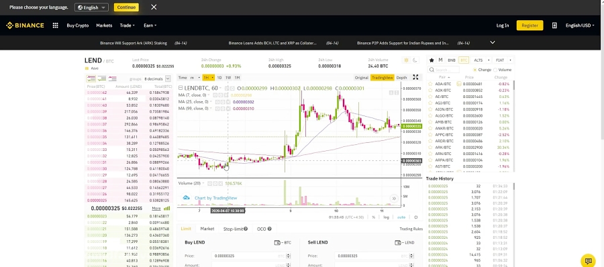Switch to the Depth chart tab

tap(401, 78)
